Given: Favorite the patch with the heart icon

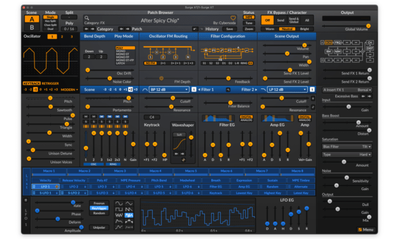Looking at the screenshot, I should tap(233, 18).
